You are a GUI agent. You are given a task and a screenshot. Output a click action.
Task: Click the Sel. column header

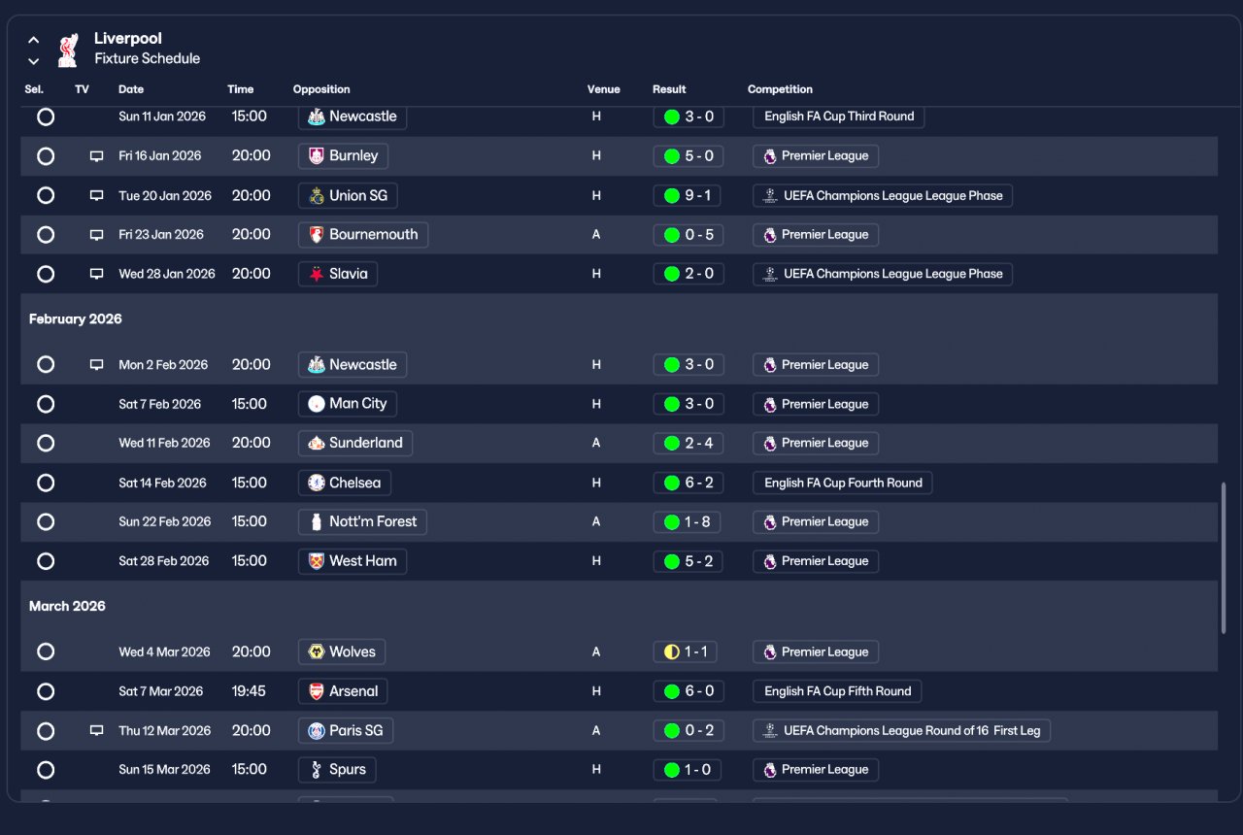point(34,89)
